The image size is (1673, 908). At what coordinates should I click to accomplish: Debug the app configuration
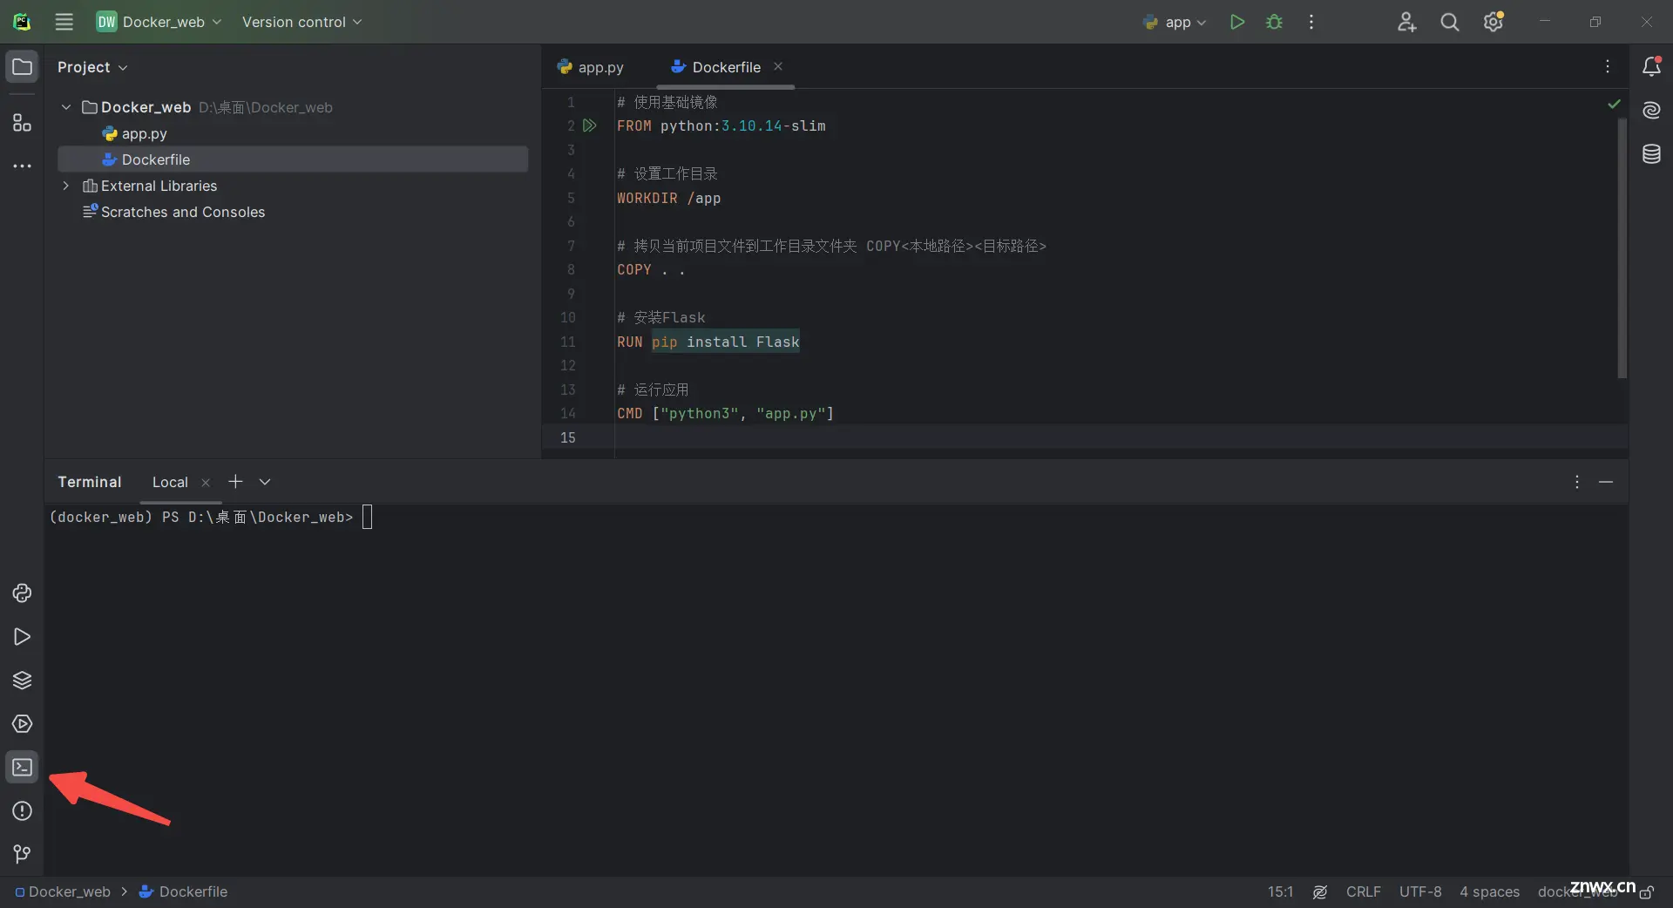click(1274, 22)
